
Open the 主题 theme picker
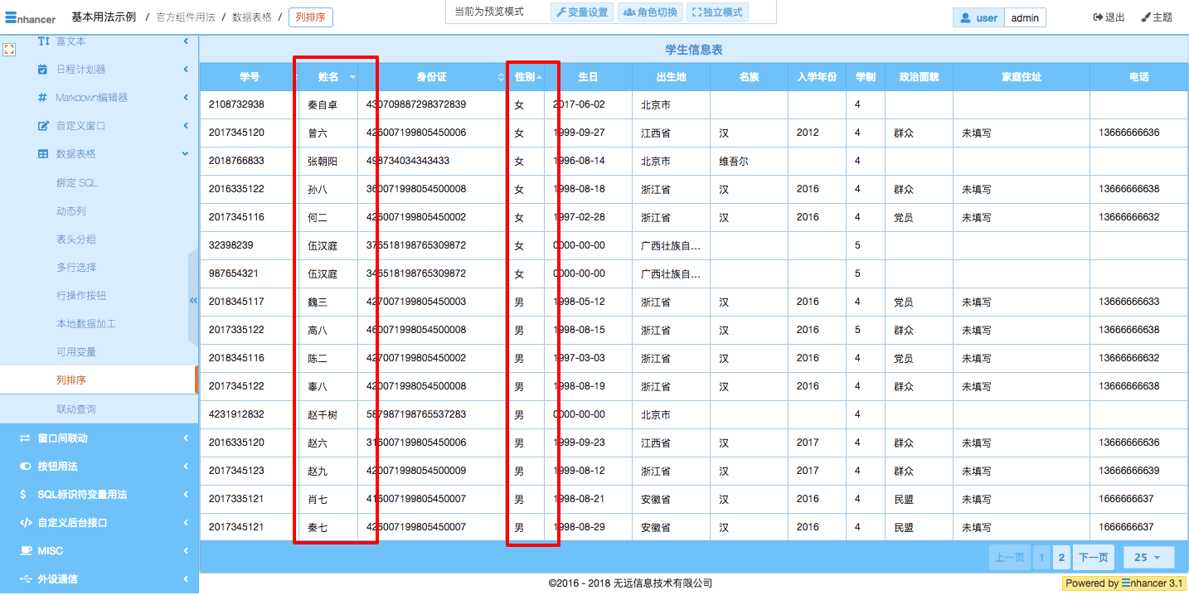click(1157, 17)
